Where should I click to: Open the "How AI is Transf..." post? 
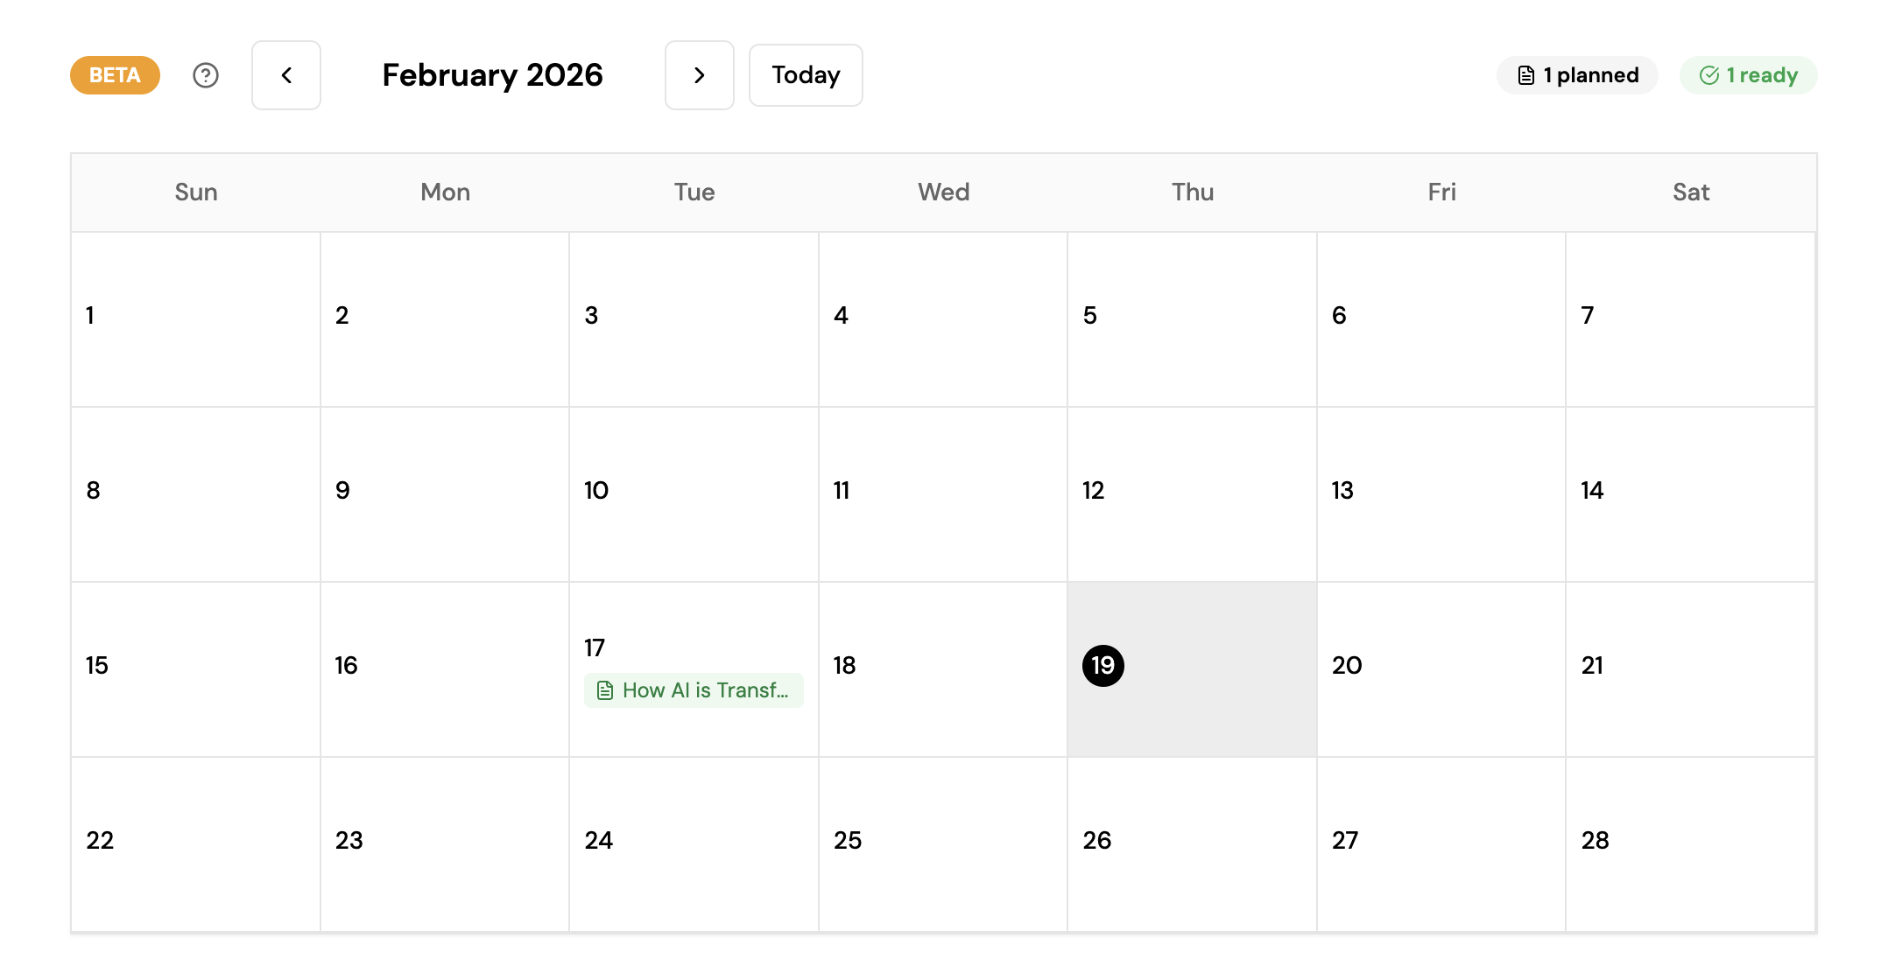coord(705,690)
